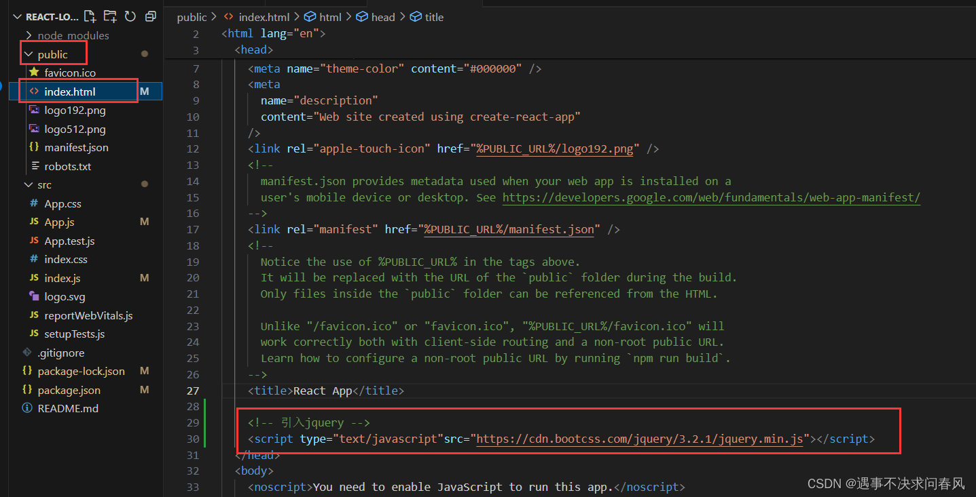Create a new file in the Explorer
976x497 pixels.
(x=89, y=15)
